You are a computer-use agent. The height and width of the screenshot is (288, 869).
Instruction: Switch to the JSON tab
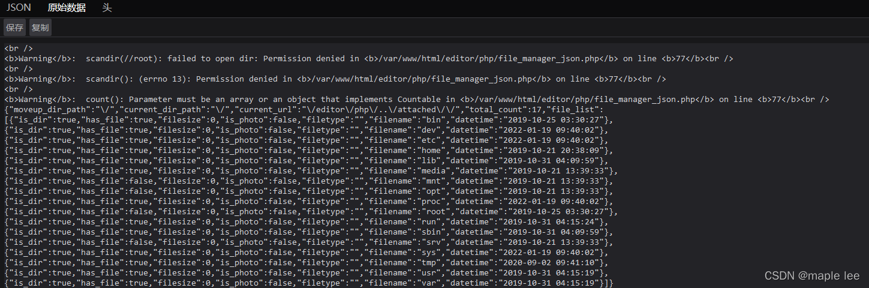19,8
